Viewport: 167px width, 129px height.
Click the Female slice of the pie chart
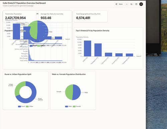pyautogui.click(x=69, y=92)
